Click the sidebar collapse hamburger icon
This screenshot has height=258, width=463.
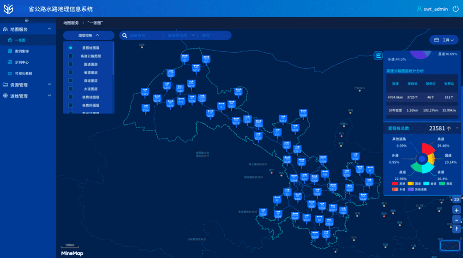27,20
